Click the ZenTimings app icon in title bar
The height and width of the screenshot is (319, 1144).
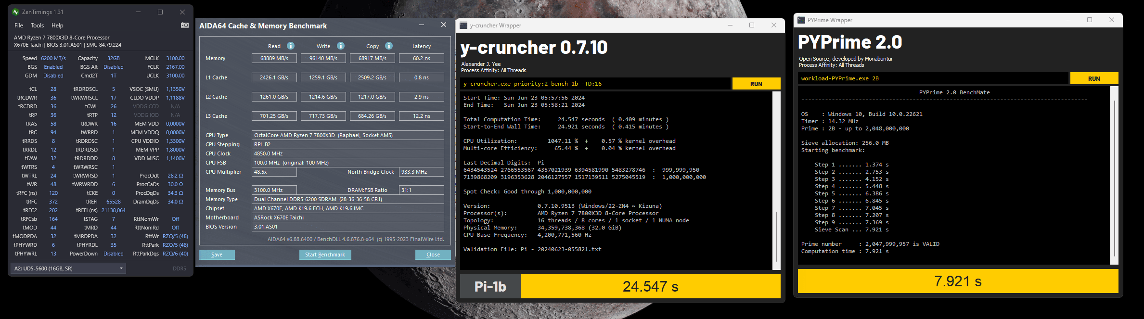(x=16, y=12)
